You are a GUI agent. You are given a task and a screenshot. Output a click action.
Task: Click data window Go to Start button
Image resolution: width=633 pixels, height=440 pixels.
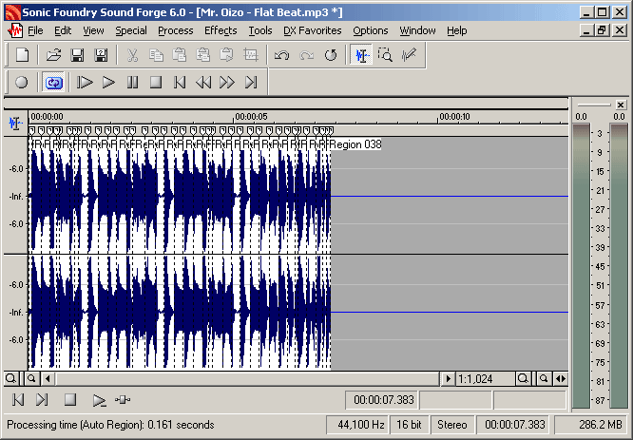click(x=18, y=400)
